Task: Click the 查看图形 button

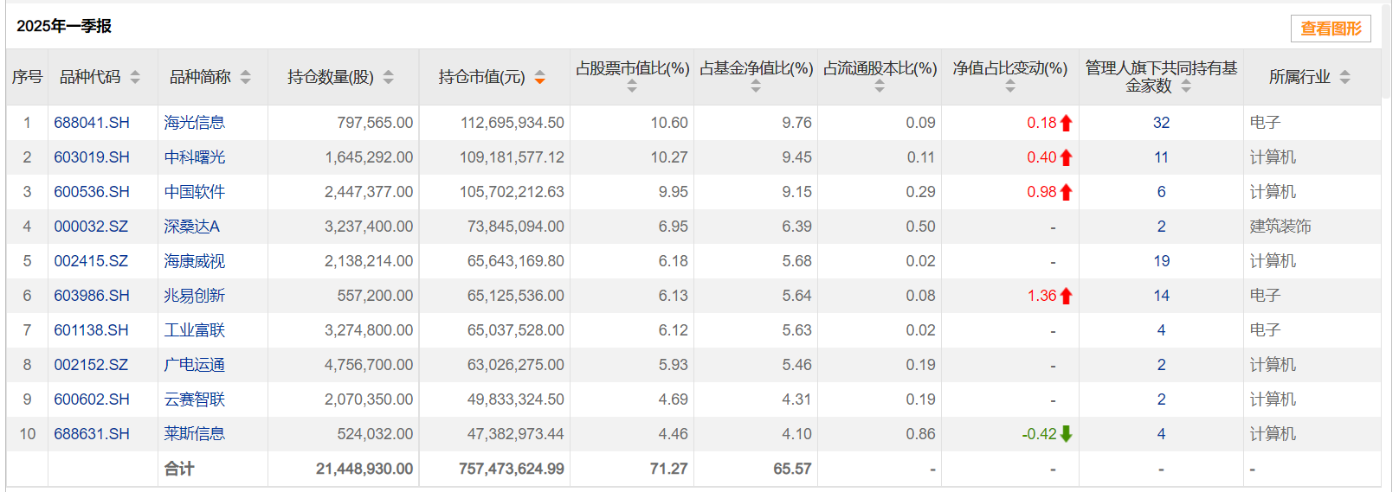Action: [1331, 29]
